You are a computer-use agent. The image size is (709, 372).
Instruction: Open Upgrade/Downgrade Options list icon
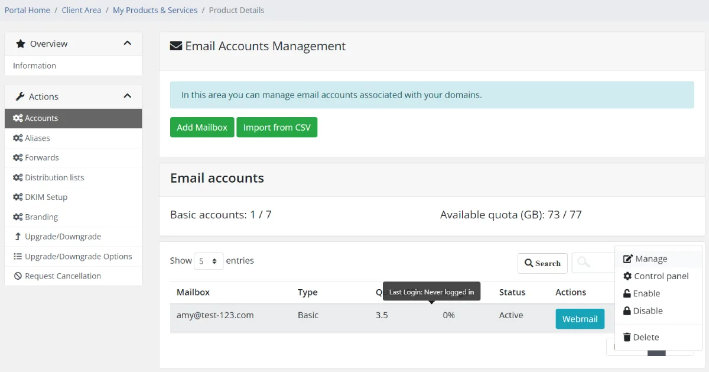click(18, 256)
